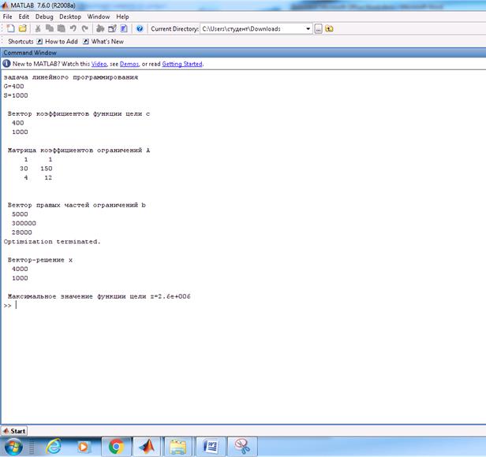Click the Command Window title bar
Screen dimensions: 486x457
(244, 53)
